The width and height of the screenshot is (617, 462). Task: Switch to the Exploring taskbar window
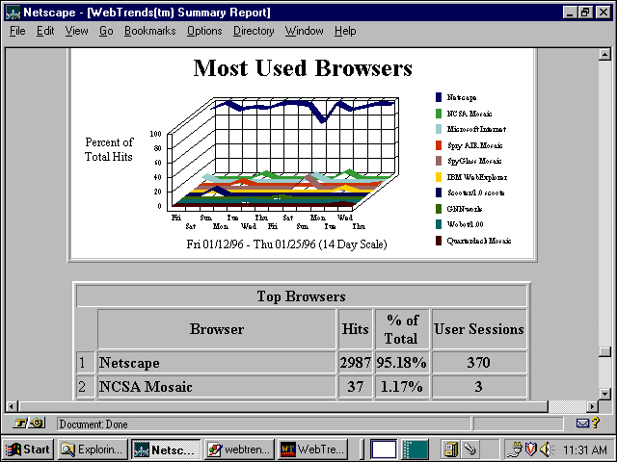(x=93, y=449)
